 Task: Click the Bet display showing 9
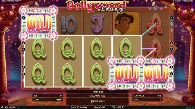pos(48,96)
